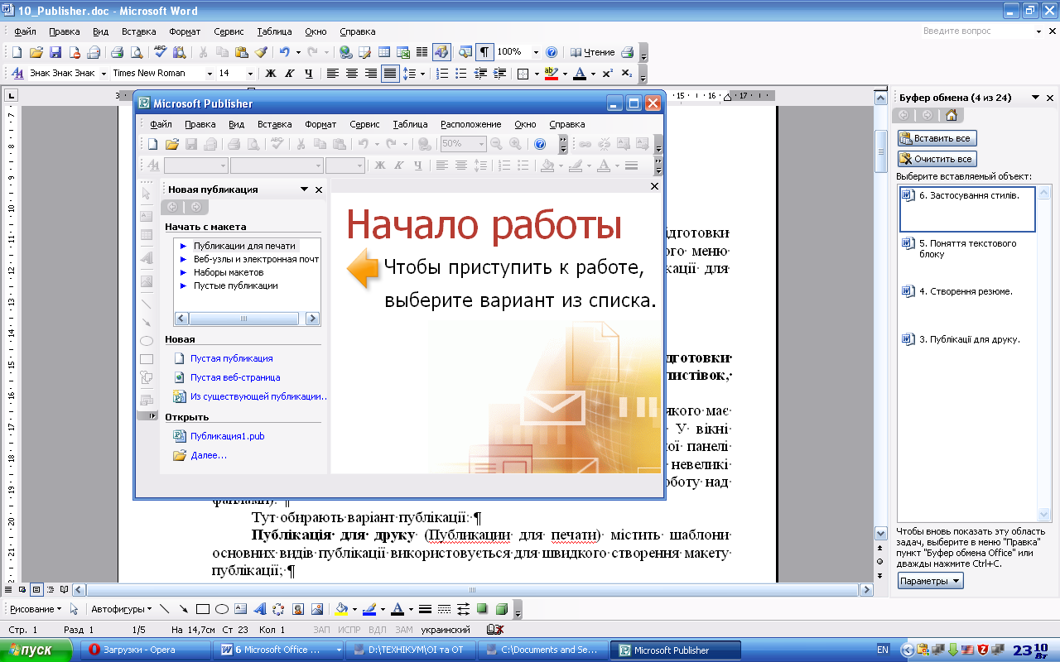Click Line Style icon in drawing toolbar
This screenshot has width=1060, height=662.
425,609
